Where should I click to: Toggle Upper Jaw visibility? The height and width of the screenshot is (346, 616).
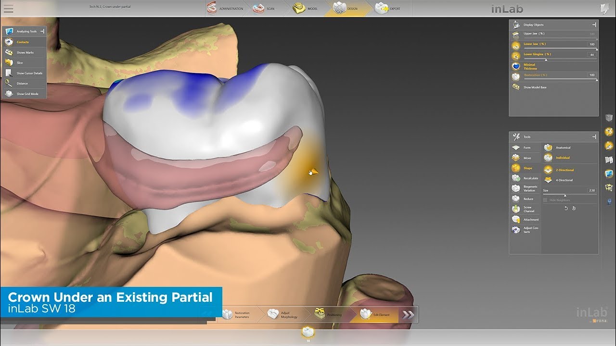(515, 34)
